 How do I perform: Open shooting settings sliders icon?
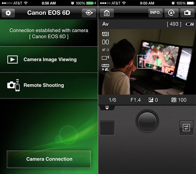186,128
